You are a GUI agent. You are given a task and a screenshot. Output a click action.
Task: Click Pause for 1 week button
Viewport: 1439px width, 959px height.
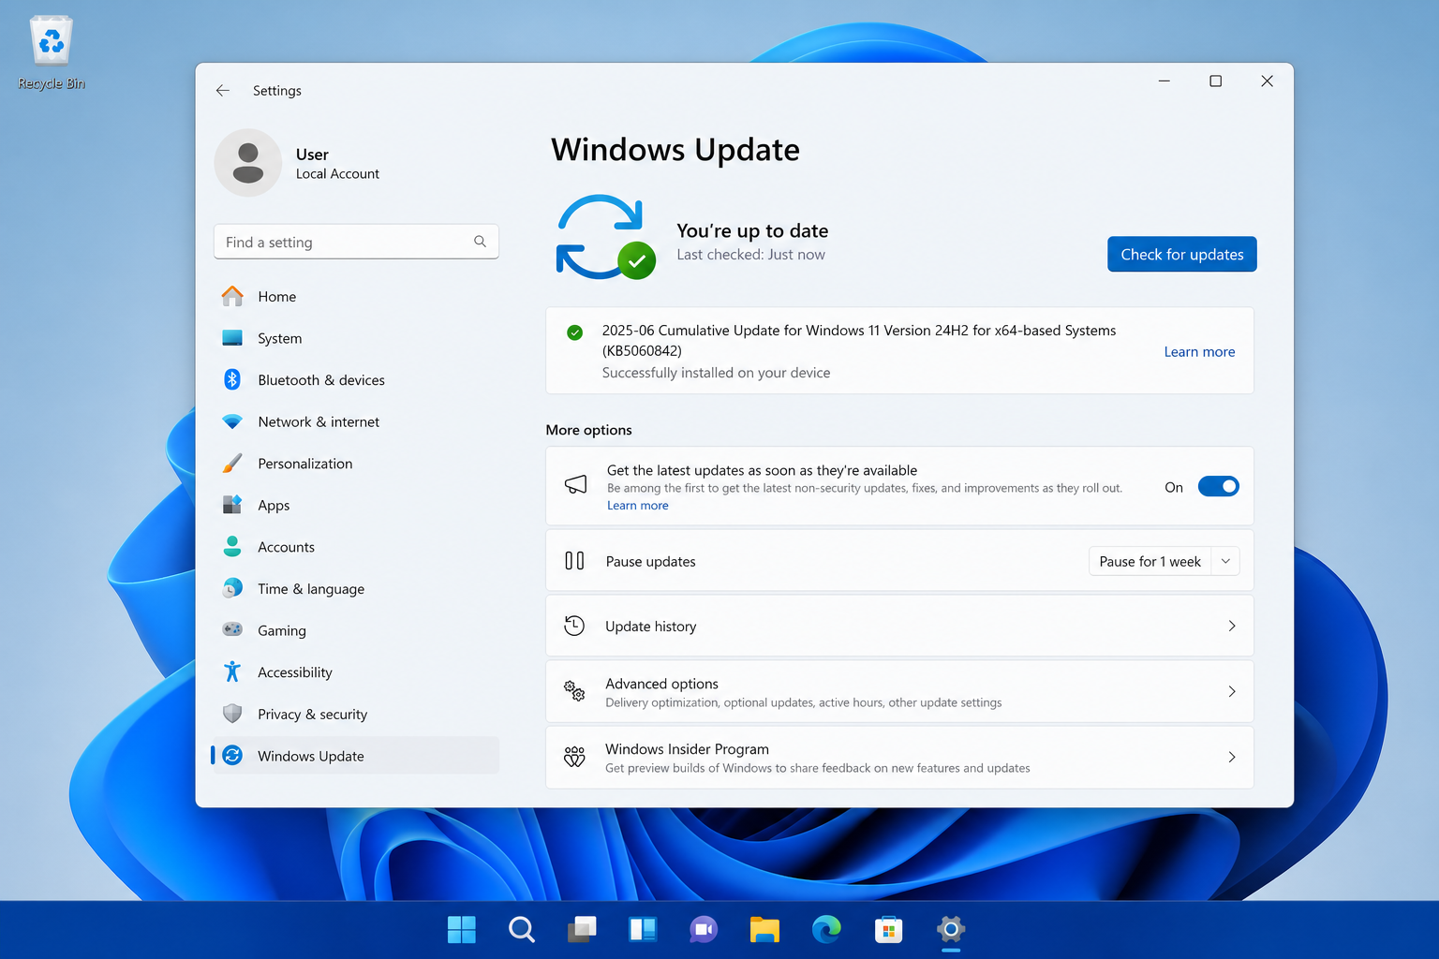[x=1150, y=561]
